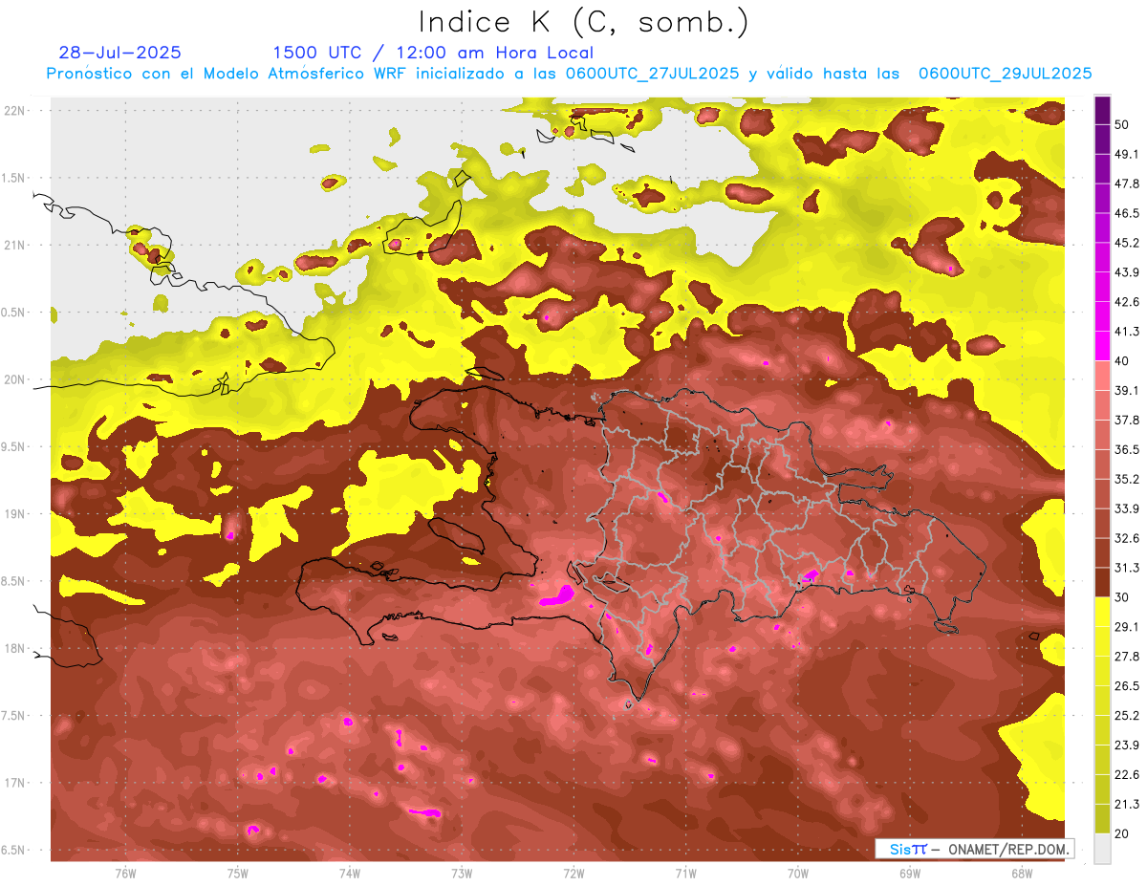Screen dimensions: 1147x886
Task: Click the colorbar value "32.6"
Action: click(1127, 538)
